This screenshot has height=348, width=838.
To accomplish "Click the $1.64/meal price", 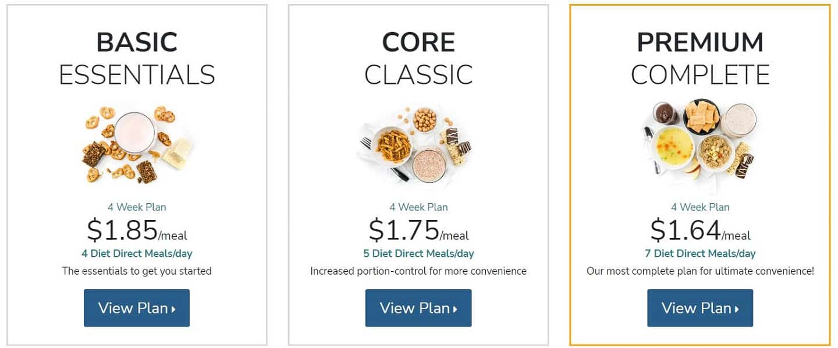I will (x=700, y=230).
